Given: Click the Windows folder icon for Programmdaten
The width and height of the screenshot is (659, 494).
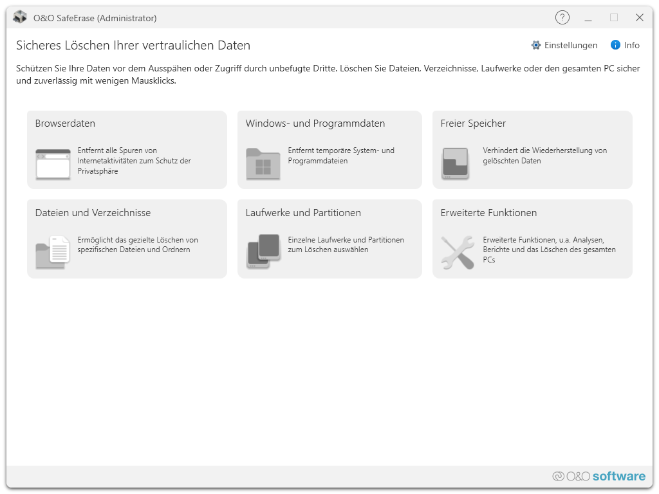Looking at the screenshot, I should [263, 163].
